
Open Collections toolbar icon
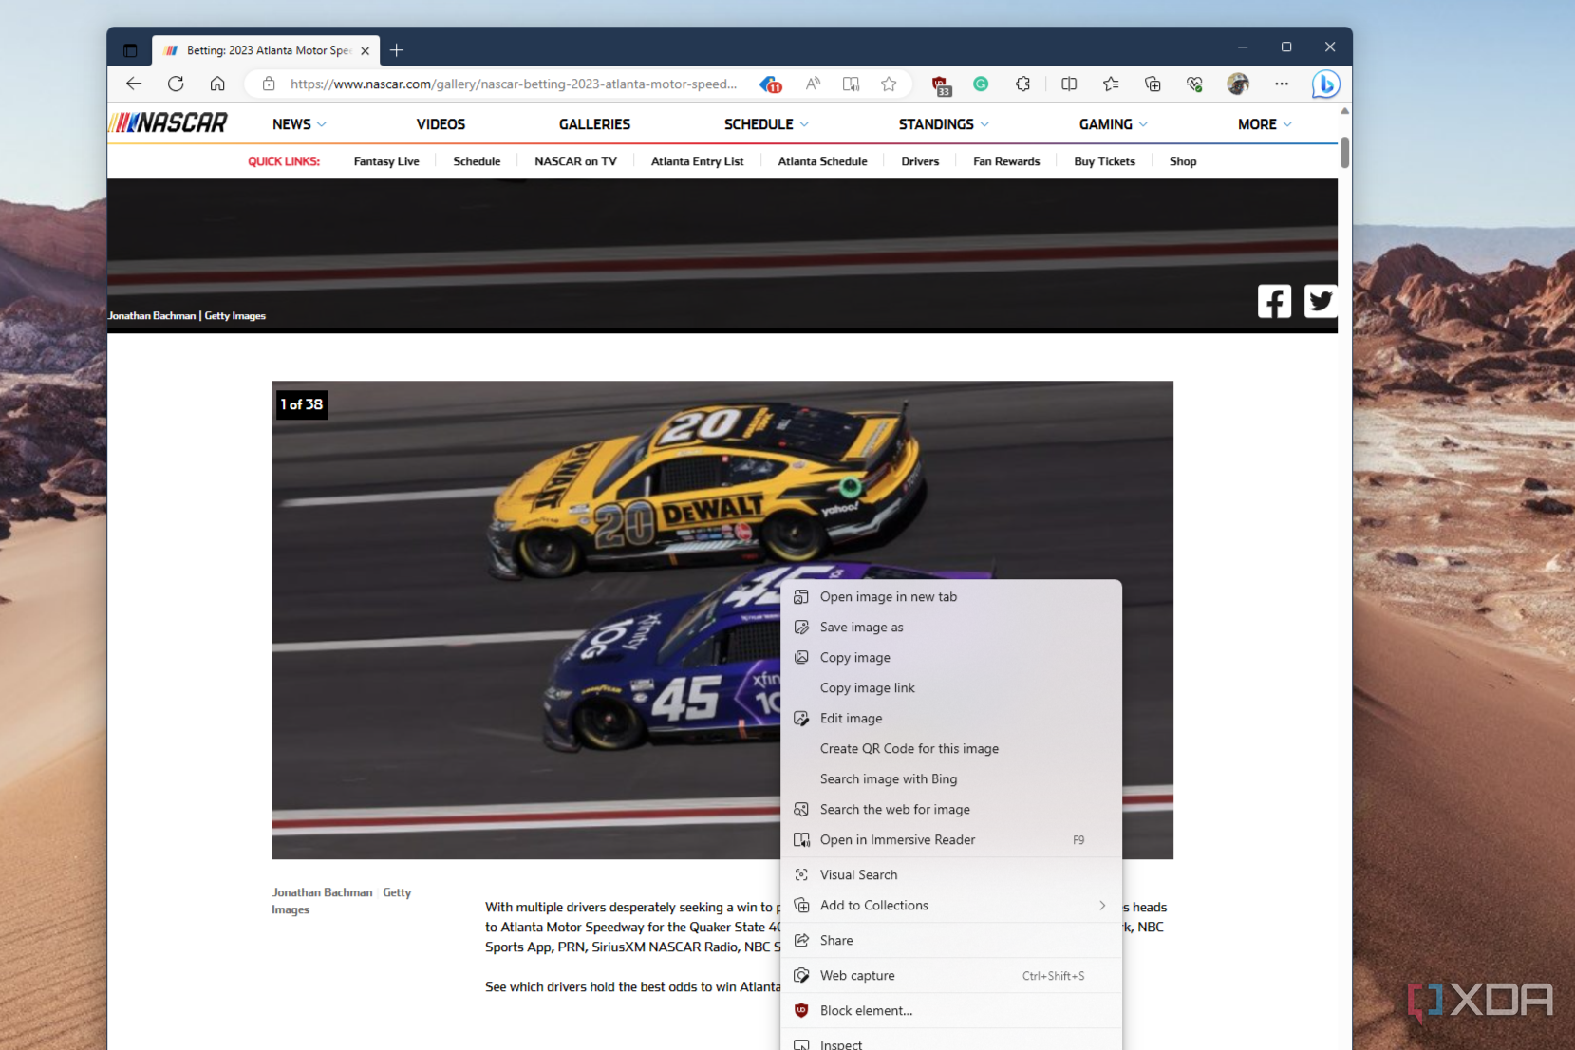tap(1153, 84)
